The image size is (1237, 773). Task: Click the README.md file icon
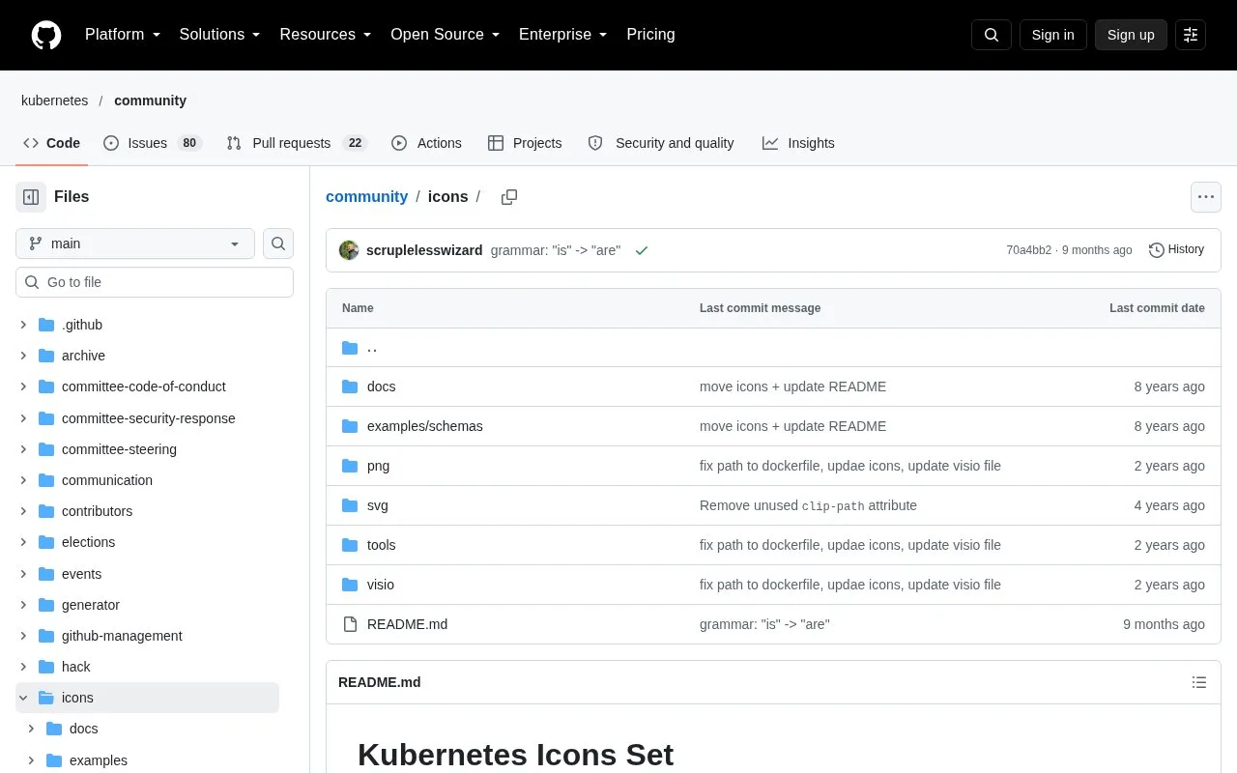pyautogui.click(x=350, y=624)
